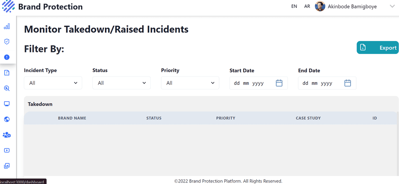Click the End Date input field
The image size is (399, 184).
pyautogui.click(x=321, y=83)
